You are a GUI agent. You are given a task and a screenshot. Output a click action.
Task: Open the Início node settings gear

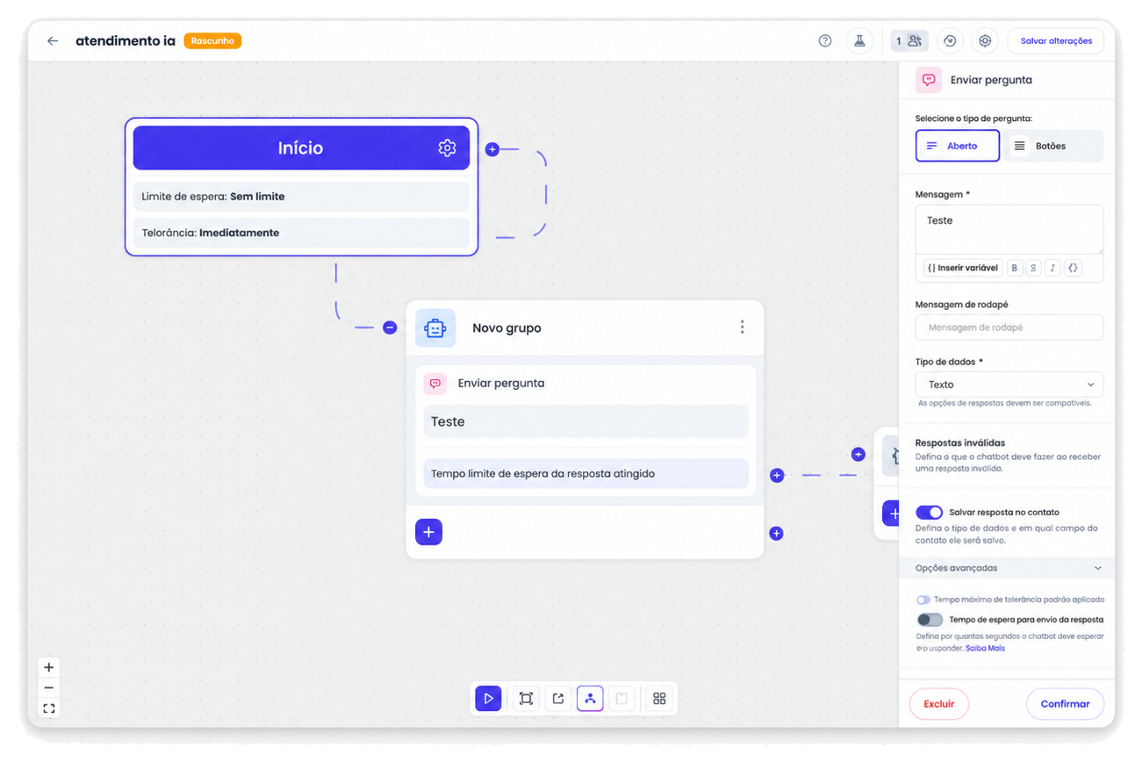tap(447, 147)
